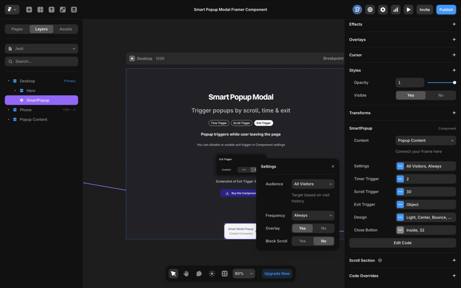Screen dimensions: 461x288
Task: Open the Scroll Trigger dots icon
Action: 400,192
